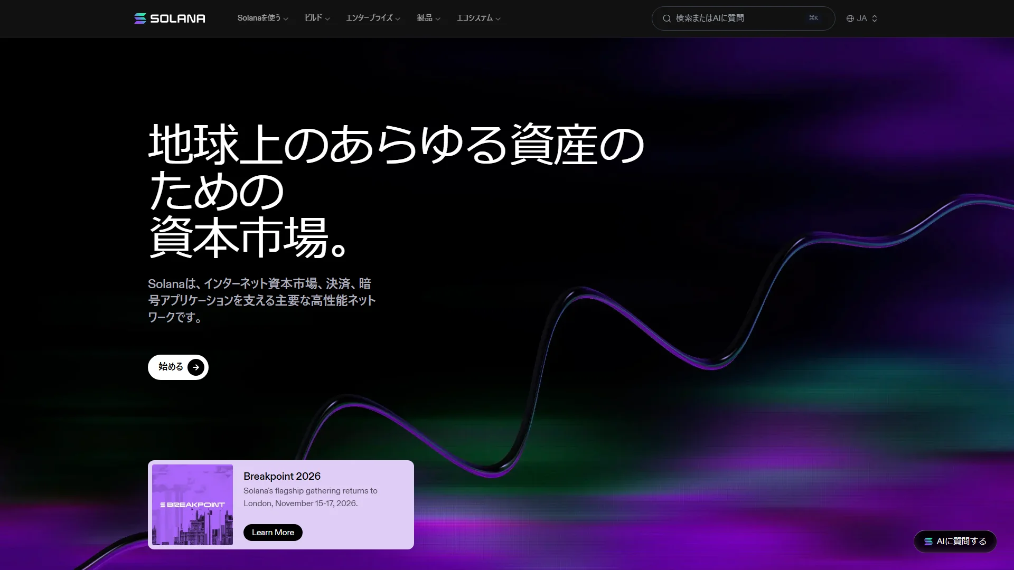
Task: Open the JA language selector
Action: pos(862,18)
